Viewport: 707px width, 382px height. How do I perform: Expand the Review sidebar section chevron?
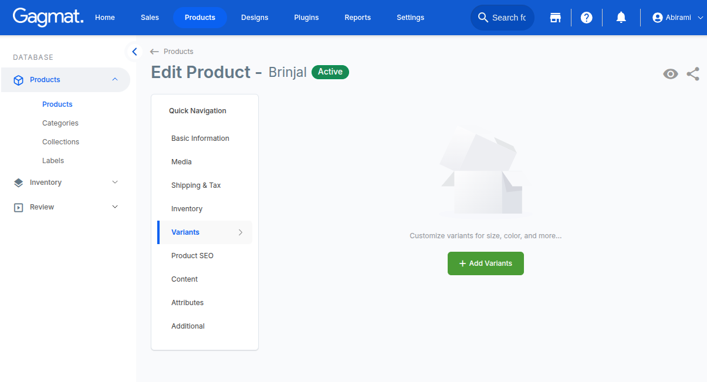[x=115, y=207]
